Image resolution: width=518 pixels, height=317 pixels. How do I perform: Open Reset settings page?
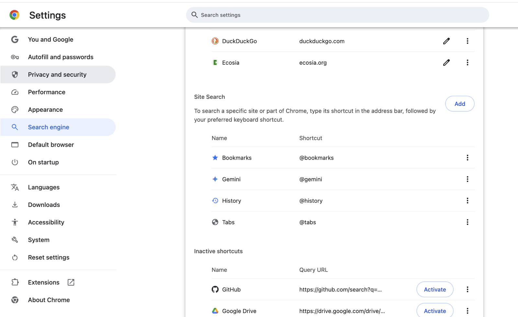[58, 257]
